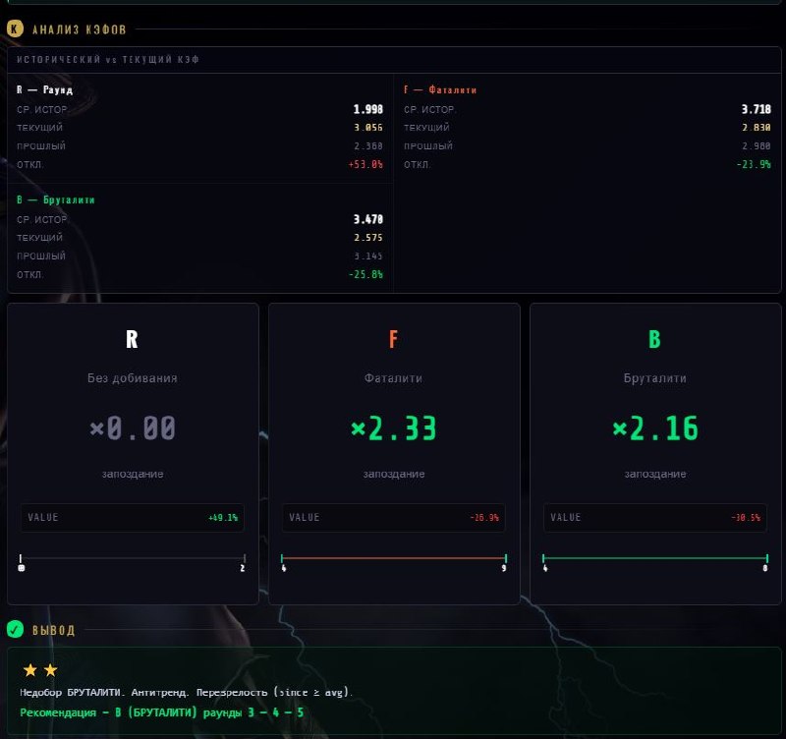Click the R card range slider from 0 to 2
This screenshot has height=739, width=786.
(132, 558)
